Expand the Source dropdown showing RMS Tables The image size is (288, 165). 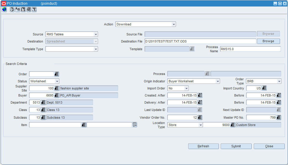click(x=96, y=34)
